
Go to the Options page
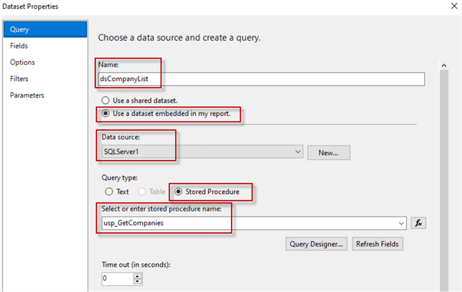click(22, 62)
